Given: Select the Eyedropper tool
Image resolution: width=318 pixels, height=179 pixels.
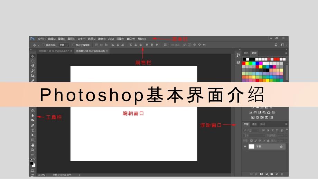Looking at the screenshot, I should pos(32,81).
